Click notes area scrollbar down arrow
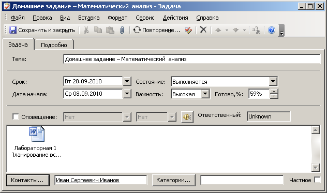327x193 pixels. [315, 167]
